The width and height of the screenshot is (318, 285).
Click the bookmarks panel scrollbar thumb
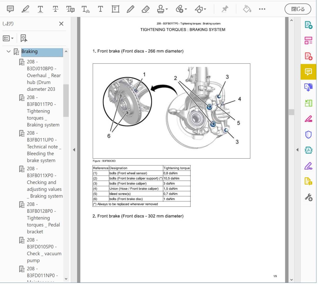coord(66,100)
